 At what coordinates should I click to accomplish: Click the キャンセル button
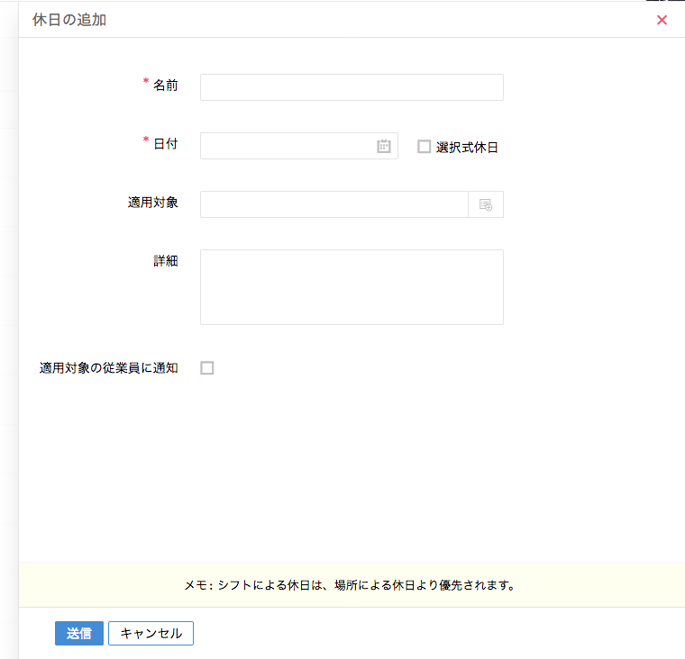(151, 634)
